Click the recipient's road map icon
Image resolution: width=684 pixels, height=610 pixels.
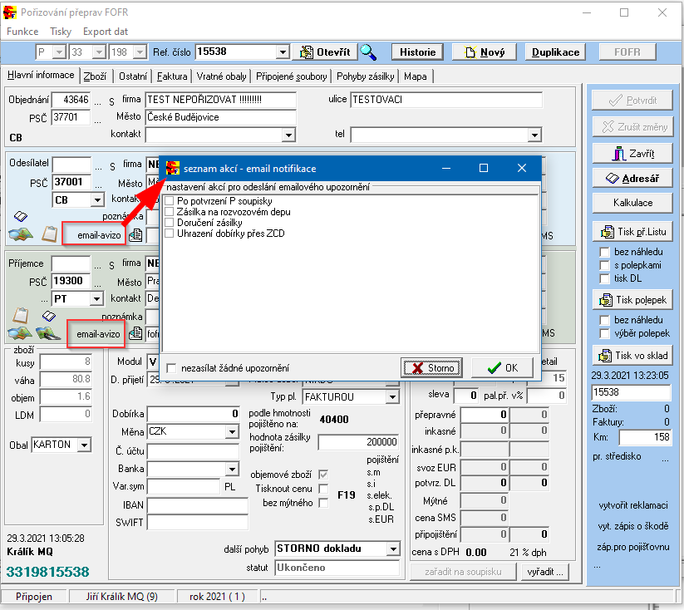pyautogui.click(x=48, y=334)
